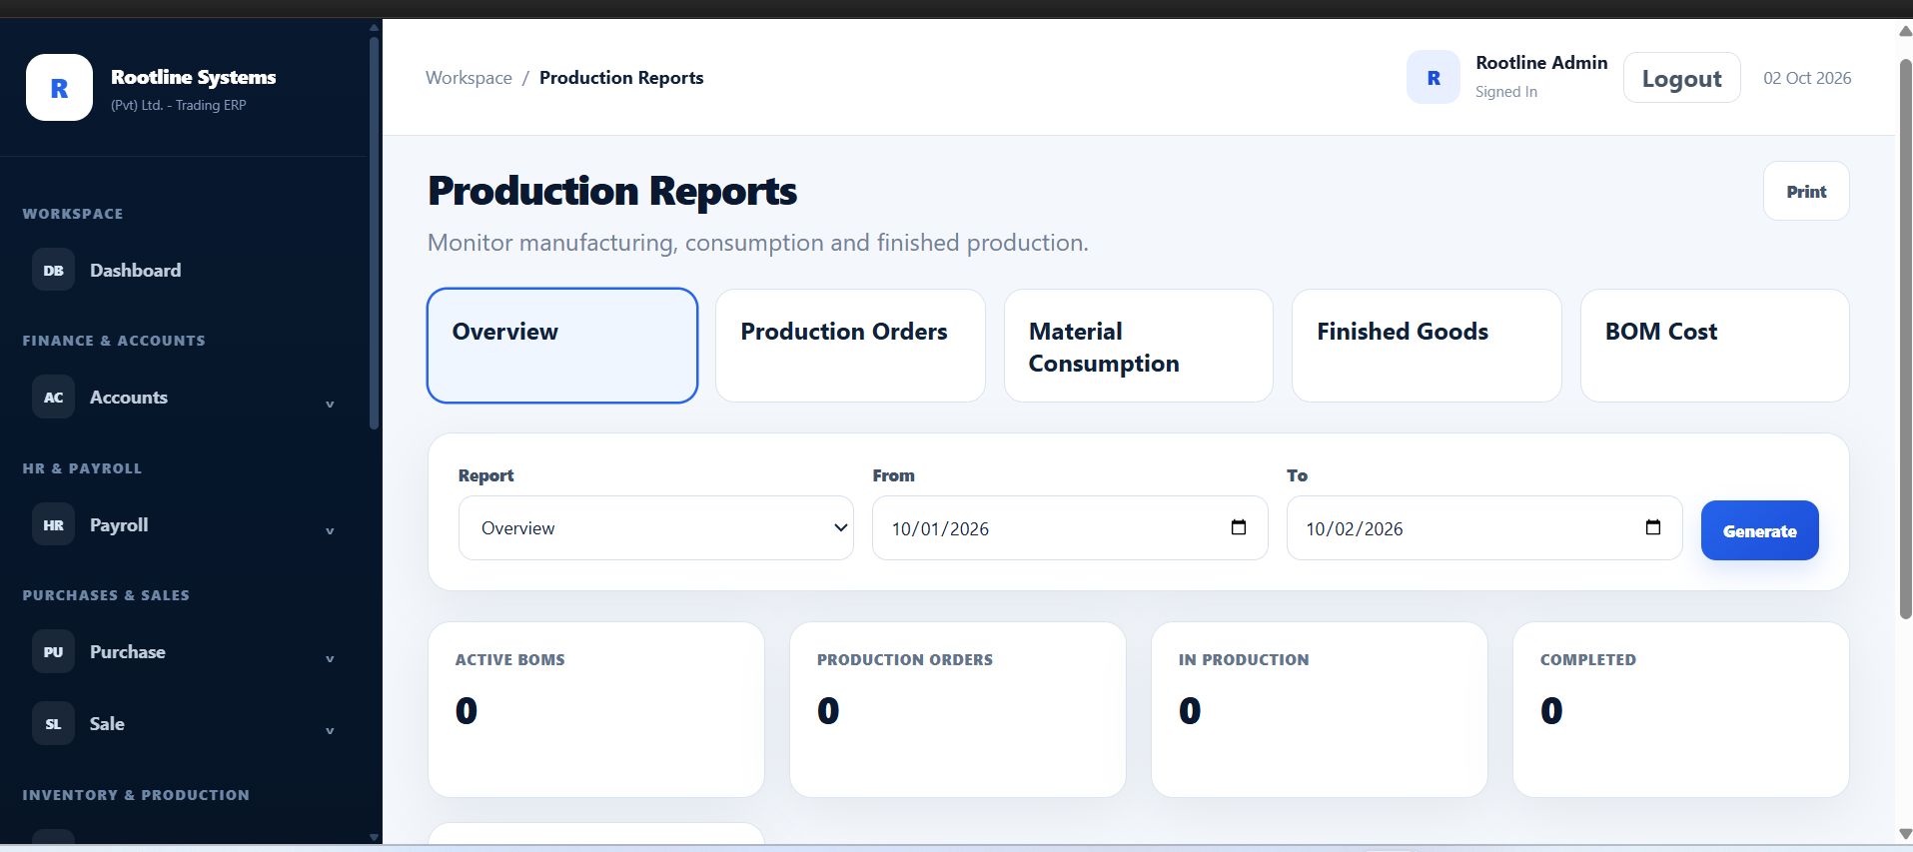Click the Logout button
Screen dimensions: 1913x852
(1682, 78)
